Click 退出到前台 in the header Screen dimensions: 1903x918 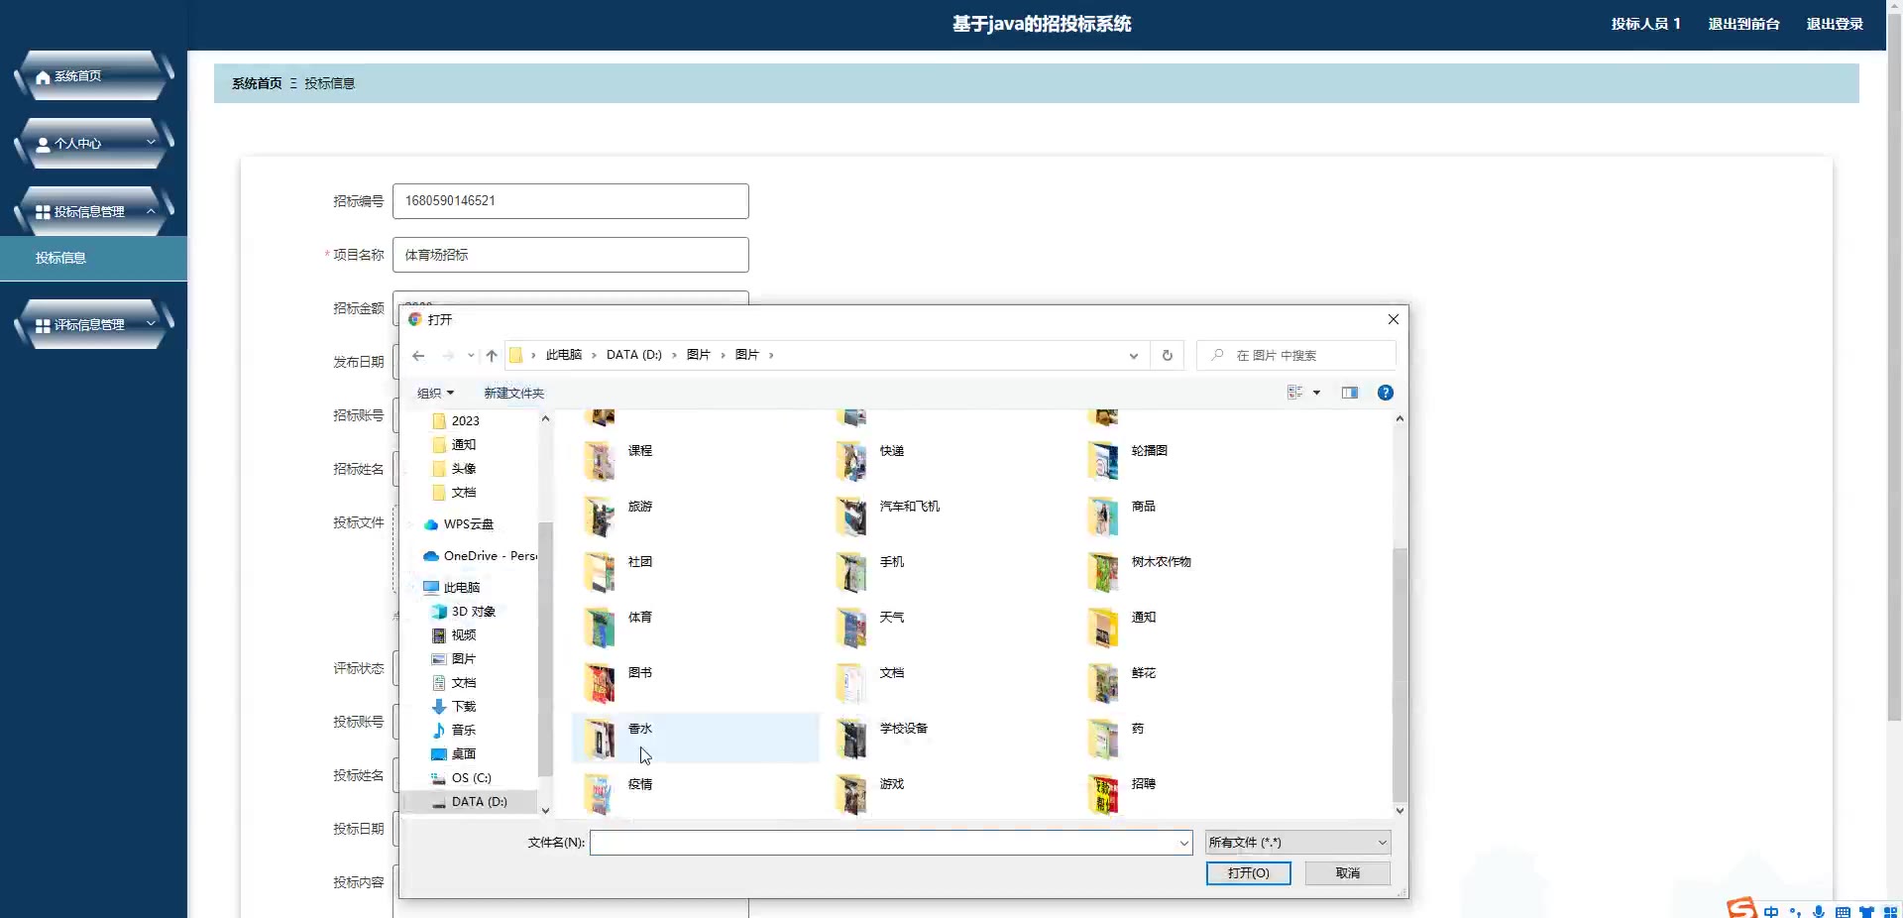click(x=1743, y=24)
